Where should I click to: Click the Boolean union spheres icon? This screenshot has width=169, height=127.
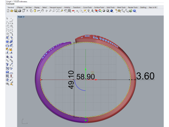click(x=11, y=42)
